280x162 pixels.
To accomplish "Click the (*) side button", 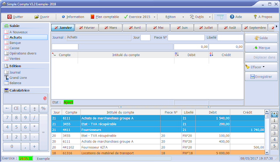I will pyautogui.click(x=274, y=114).
